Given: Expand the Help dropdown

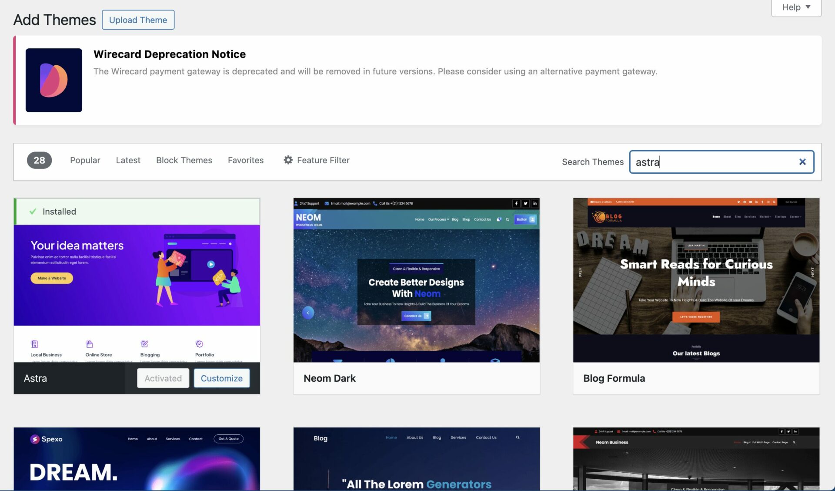Looking at the screenshot, I should [796, 7].
